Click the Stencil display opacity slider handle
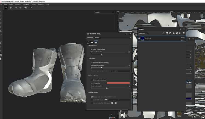 tap(101, 68)
